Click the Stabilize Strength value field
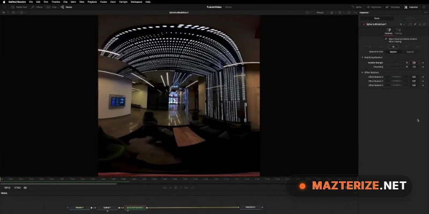The height and width of the screenshot is (214, 429). (x=414, y=63)
